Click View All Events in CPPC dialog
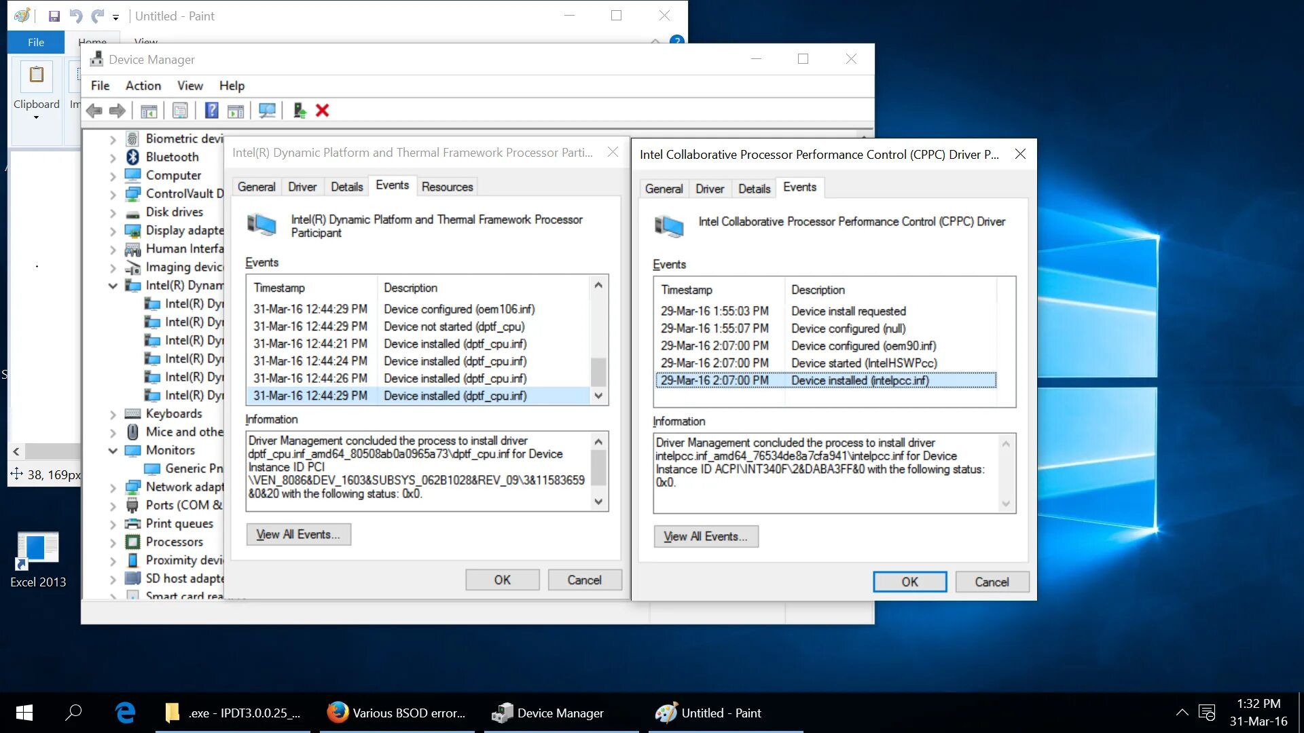 click(706, 536)
